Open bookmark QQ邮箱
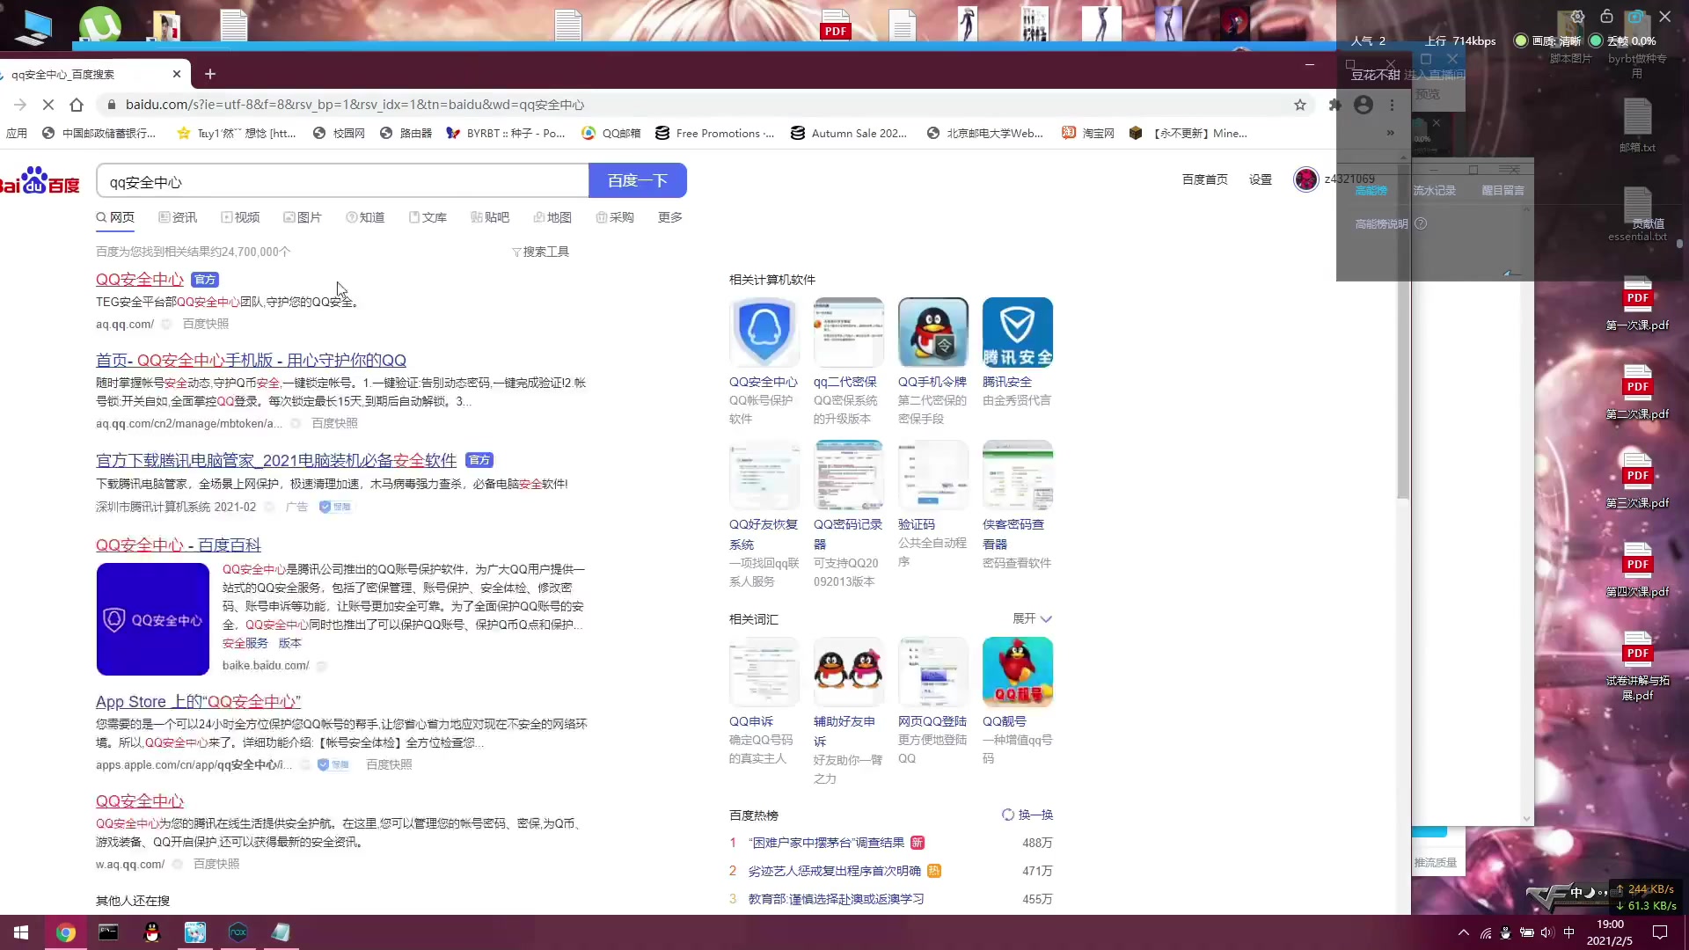The image size is (1689, 950). pyautogui.click(x=611, y=134)
